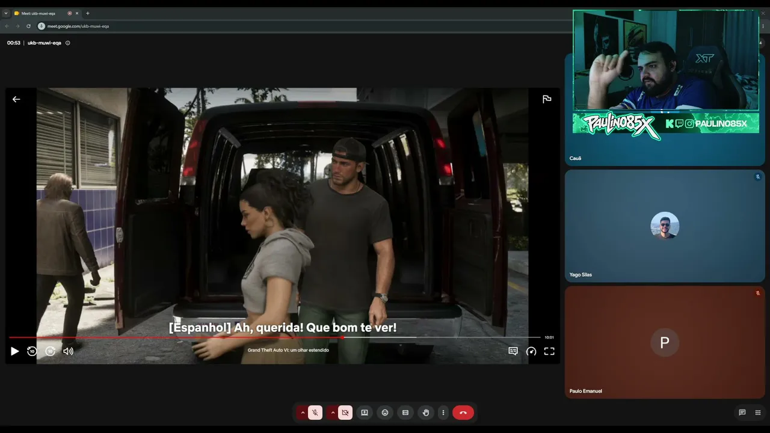Open the more options menu
Image resolution: width=770 pixels, height=433 pixels.
[x=443, y=413]
